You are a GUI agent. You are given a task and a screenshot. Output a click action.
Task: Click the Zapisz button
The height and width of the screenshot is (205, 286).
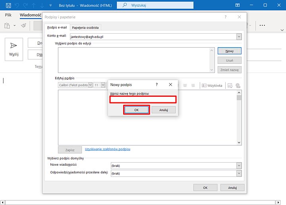pos(70,150)
